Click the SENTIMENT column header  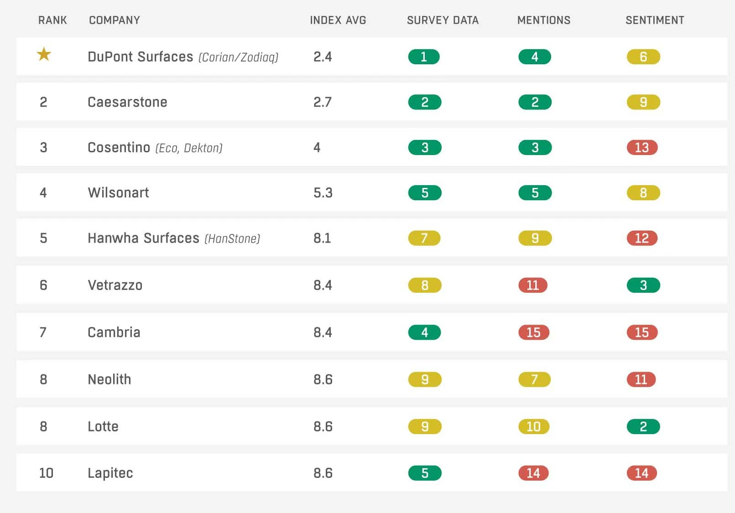click(655, 20)
